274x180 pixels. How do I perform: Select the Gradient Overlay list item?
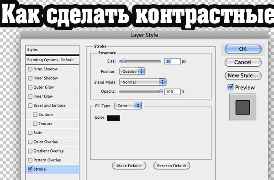(x=52, y=151)
